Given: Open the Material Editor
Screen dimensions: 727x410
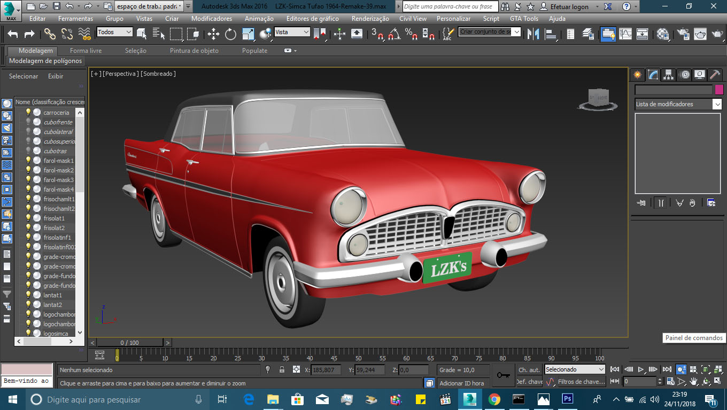Looking at the screenshot, I should (x=663, y=34).
